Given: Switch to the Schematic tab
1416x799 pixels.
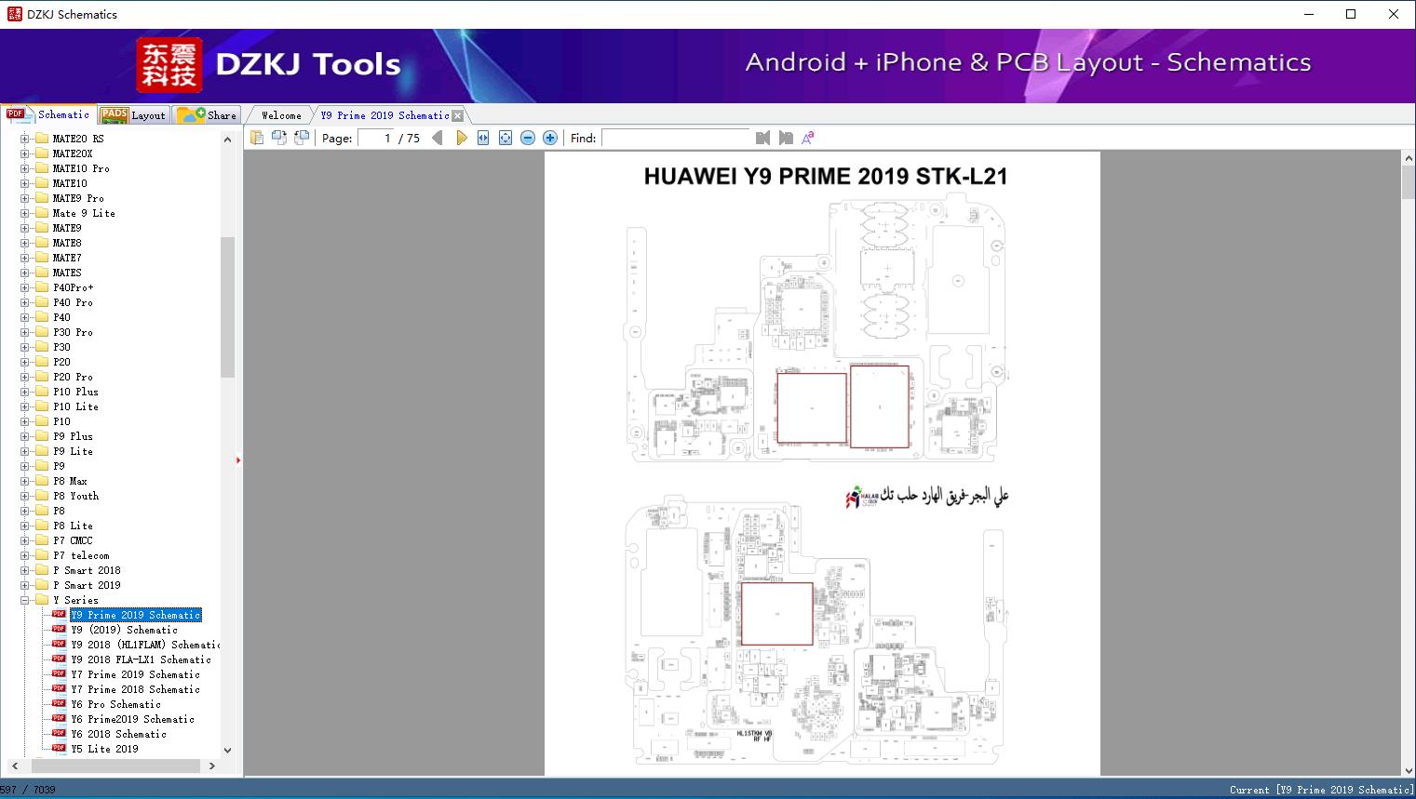Looking at the screenshot, I should pos(48,114).
